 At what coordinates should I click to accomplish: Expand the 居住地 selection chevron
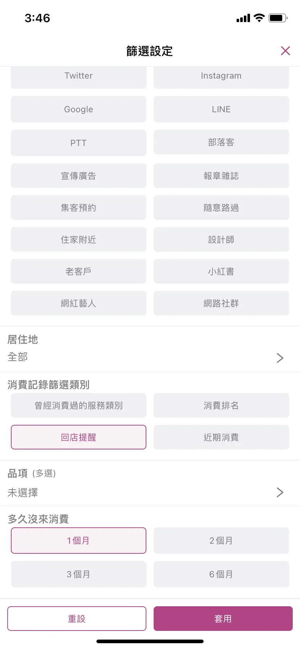(280, 358)
